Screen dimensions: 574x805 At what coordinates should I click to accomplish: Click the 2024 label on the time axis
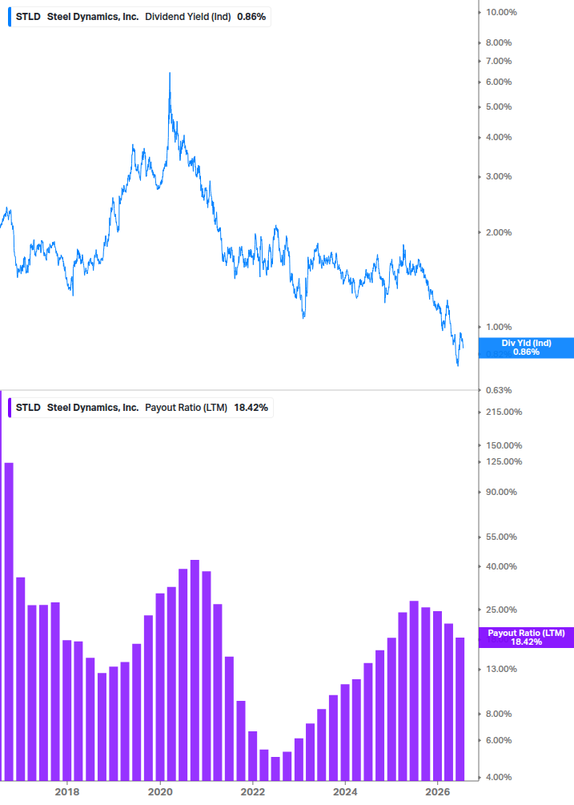(346, 791)
